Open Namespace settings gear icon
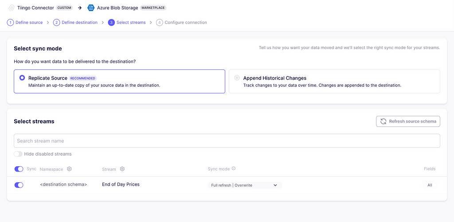The width and height of the screenshot is (454, 222). coord(69,169)
